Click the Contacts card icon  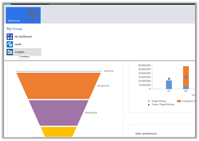(x=10, y=52)
